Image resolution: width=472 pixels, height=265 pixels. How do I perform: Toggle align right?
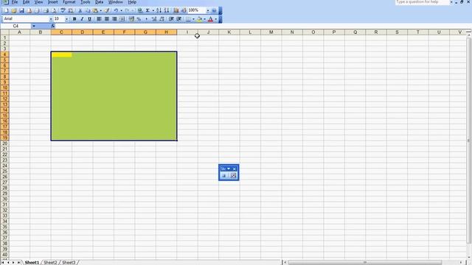point(114,19)
